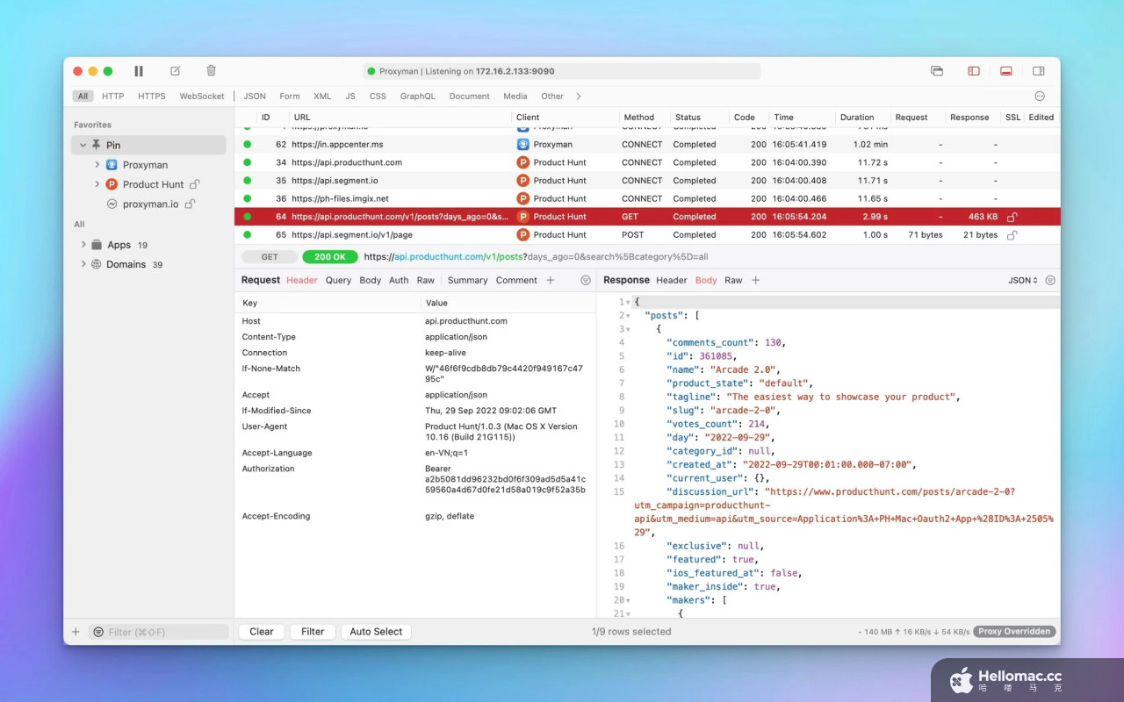The width and height of the screenshot is (1124, 702).
Task: Expand the Proxyman item under Pin
Action: point(97,165)
